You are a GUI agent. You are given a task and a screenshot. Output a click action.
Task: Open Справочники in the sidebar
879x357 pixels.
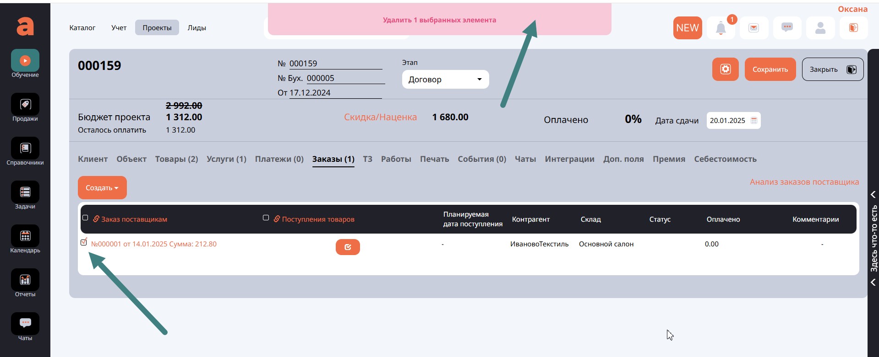point(25,149)
